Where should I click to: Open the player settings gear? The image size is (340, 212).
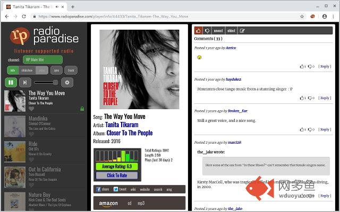pos(67,82)
